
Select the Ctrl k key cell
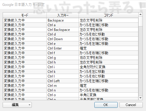click(x=62, y=72)
